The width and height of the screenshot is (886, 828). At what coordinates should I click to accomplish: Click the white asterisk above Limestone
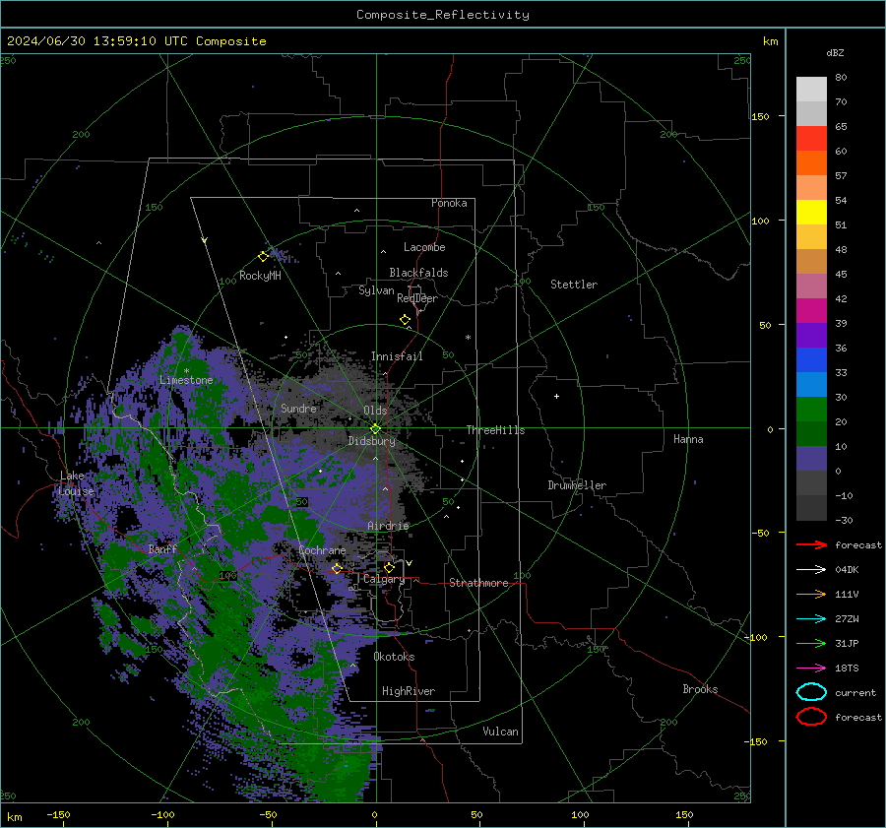(186, 371)
